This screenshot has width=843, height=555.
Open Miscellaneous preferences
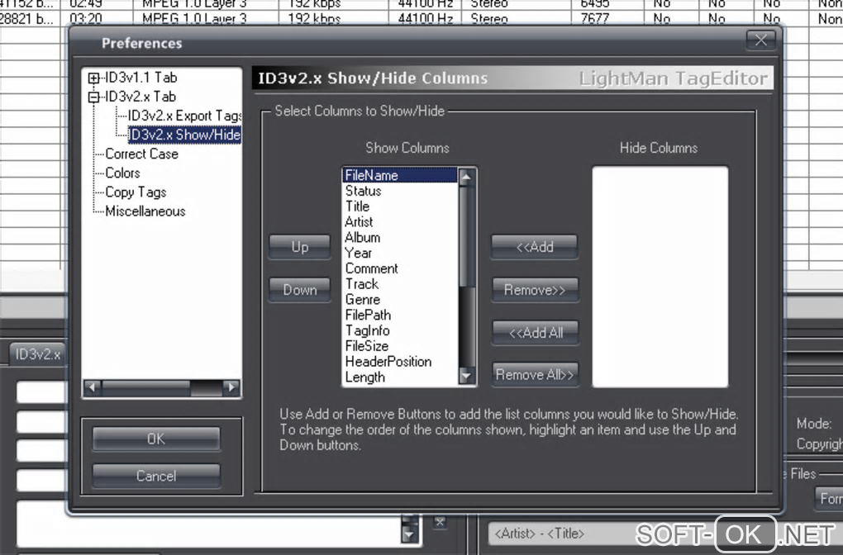click(145, 211)
